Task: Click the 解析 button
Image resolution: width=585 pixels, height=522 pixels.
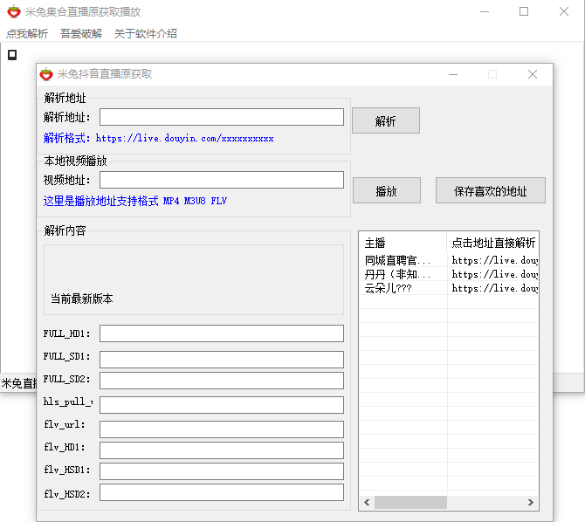Action: pos(386,120)
